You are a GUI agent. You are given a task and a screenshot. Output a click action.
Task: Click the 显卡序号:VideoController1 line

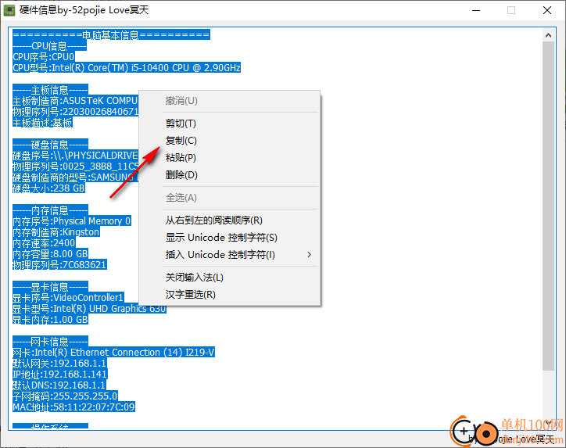click(x=68, y=297)
